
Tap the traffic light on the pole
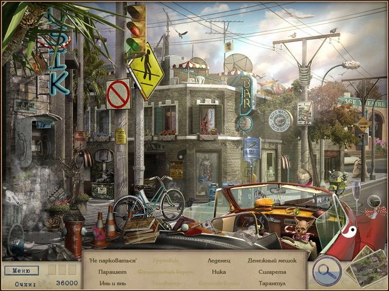(x=136, y=28)
